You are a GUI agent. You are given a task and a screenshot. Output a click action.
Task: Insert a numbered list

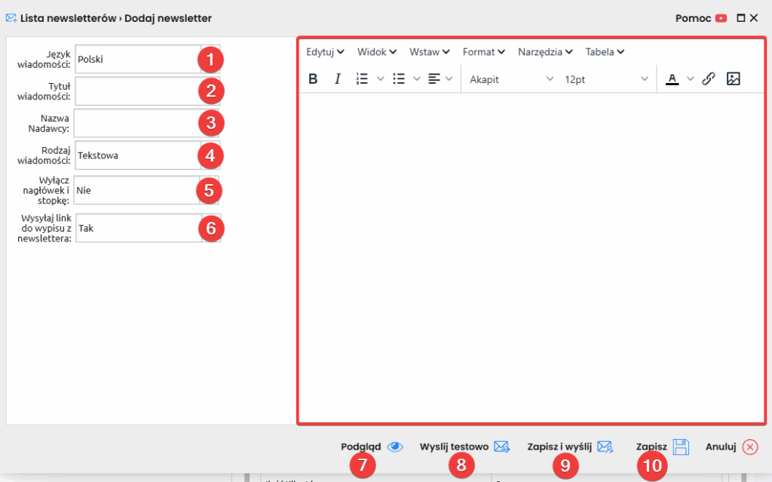click(x=362, y=79)
